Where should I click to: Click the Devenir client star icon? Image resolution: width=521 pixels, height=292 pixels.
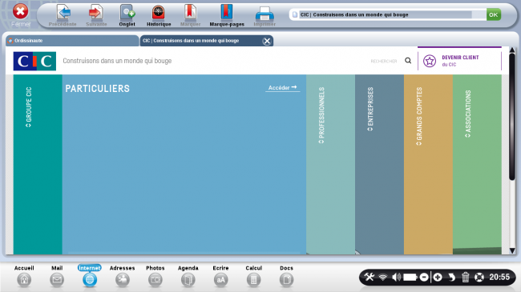[430, 61]
